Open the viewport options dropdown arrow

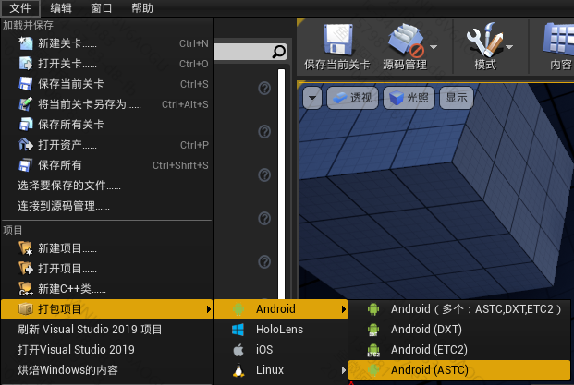click(x=311, y=97)
